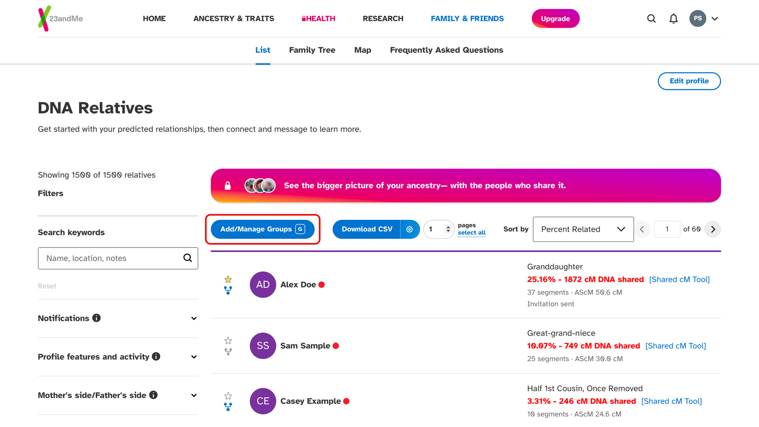Click lock icon in ancestry banner
This screenshot has height=427, width=759.
(x=228, y=185)
